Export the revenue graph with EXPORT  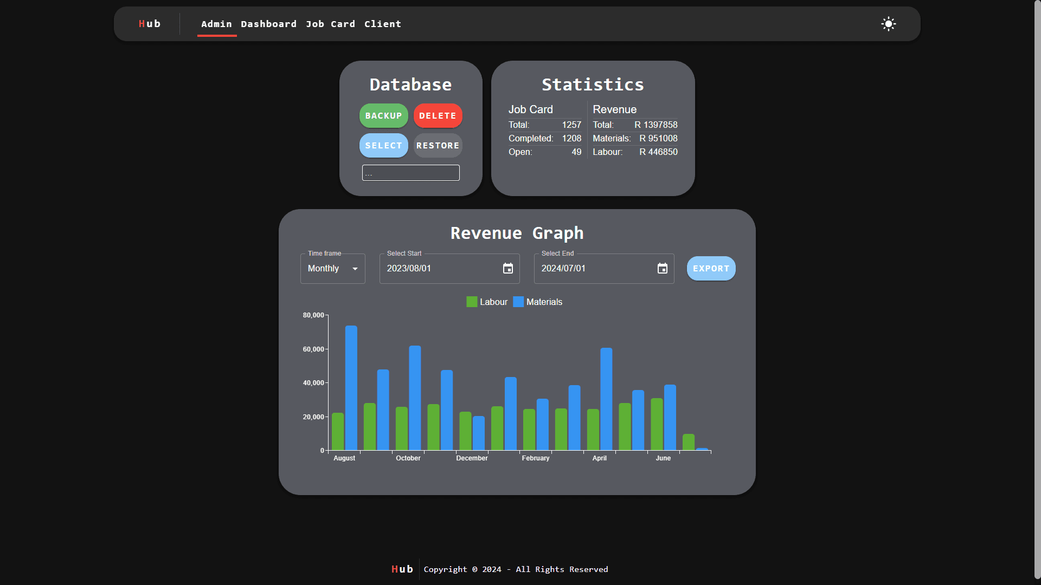(x=710, y=268)
